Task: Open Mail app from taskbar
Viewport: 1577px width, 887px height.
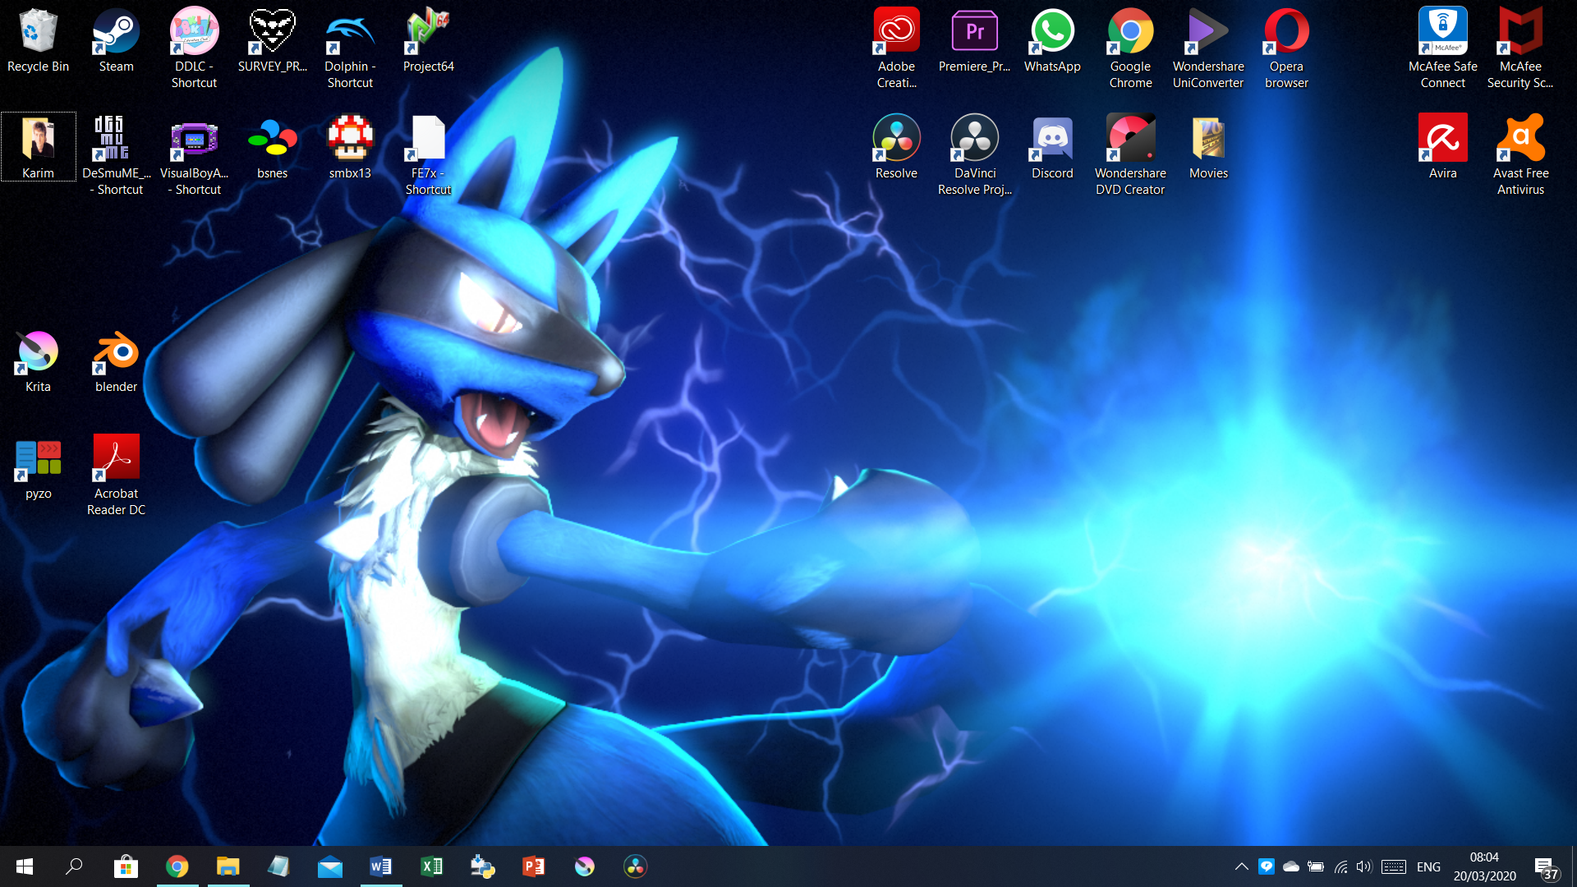Action: (329, 866)
